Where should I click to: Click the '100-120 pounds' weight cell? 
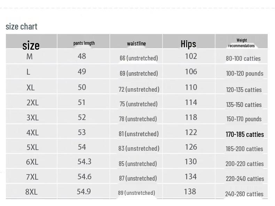pos(245,73)
